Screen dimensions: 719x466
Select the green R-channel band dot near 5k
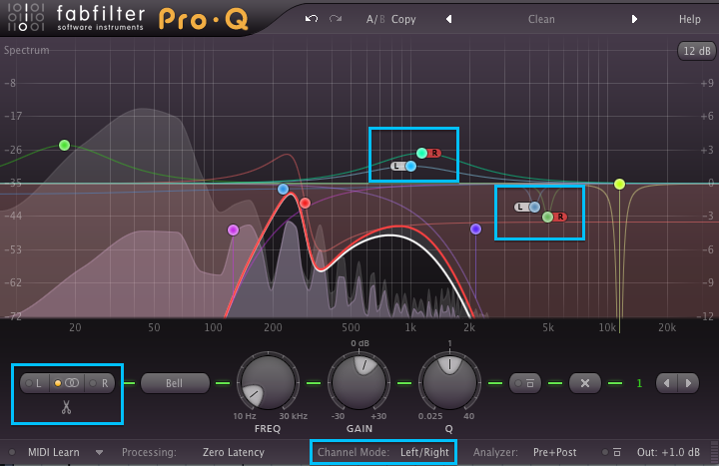[x=547, y=217]
